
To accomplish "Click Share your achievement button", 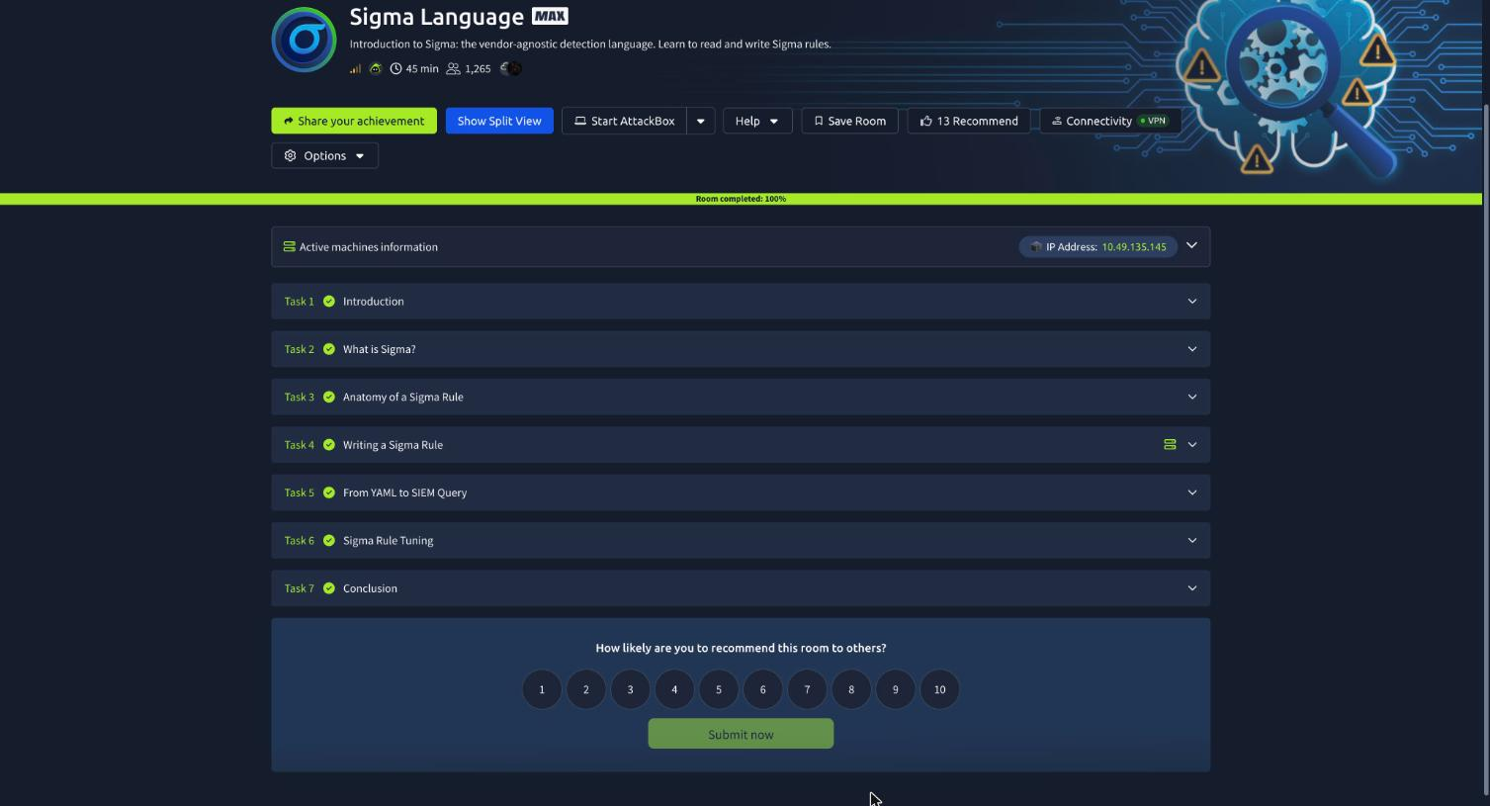I will click(x=354, y=121).
